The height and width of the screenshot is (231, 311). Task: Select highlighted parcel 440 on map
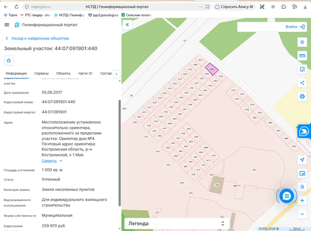click(212, 69)
